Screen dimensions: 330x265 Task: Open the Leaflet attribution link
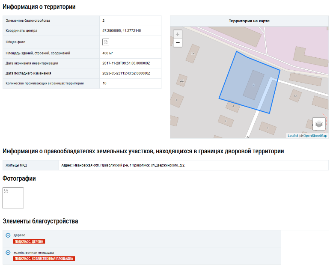tap(293, 136)
